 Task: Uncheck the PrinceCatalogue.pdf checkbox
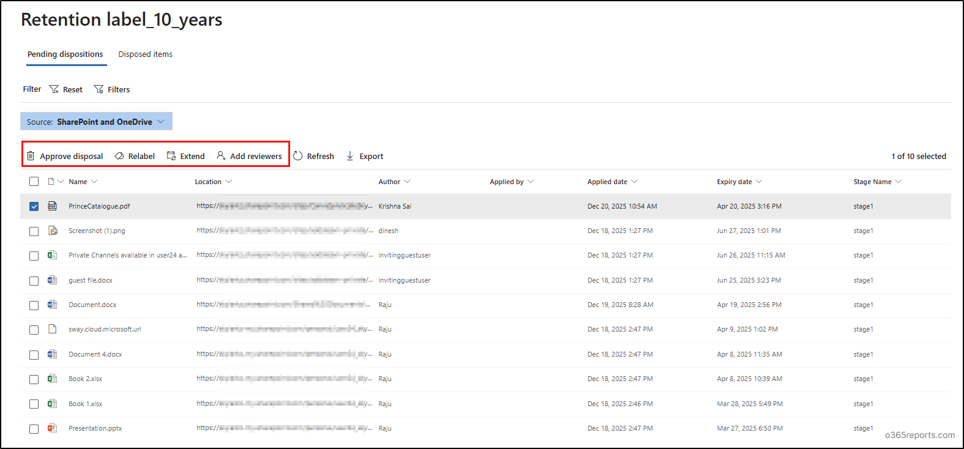(34, 207)
